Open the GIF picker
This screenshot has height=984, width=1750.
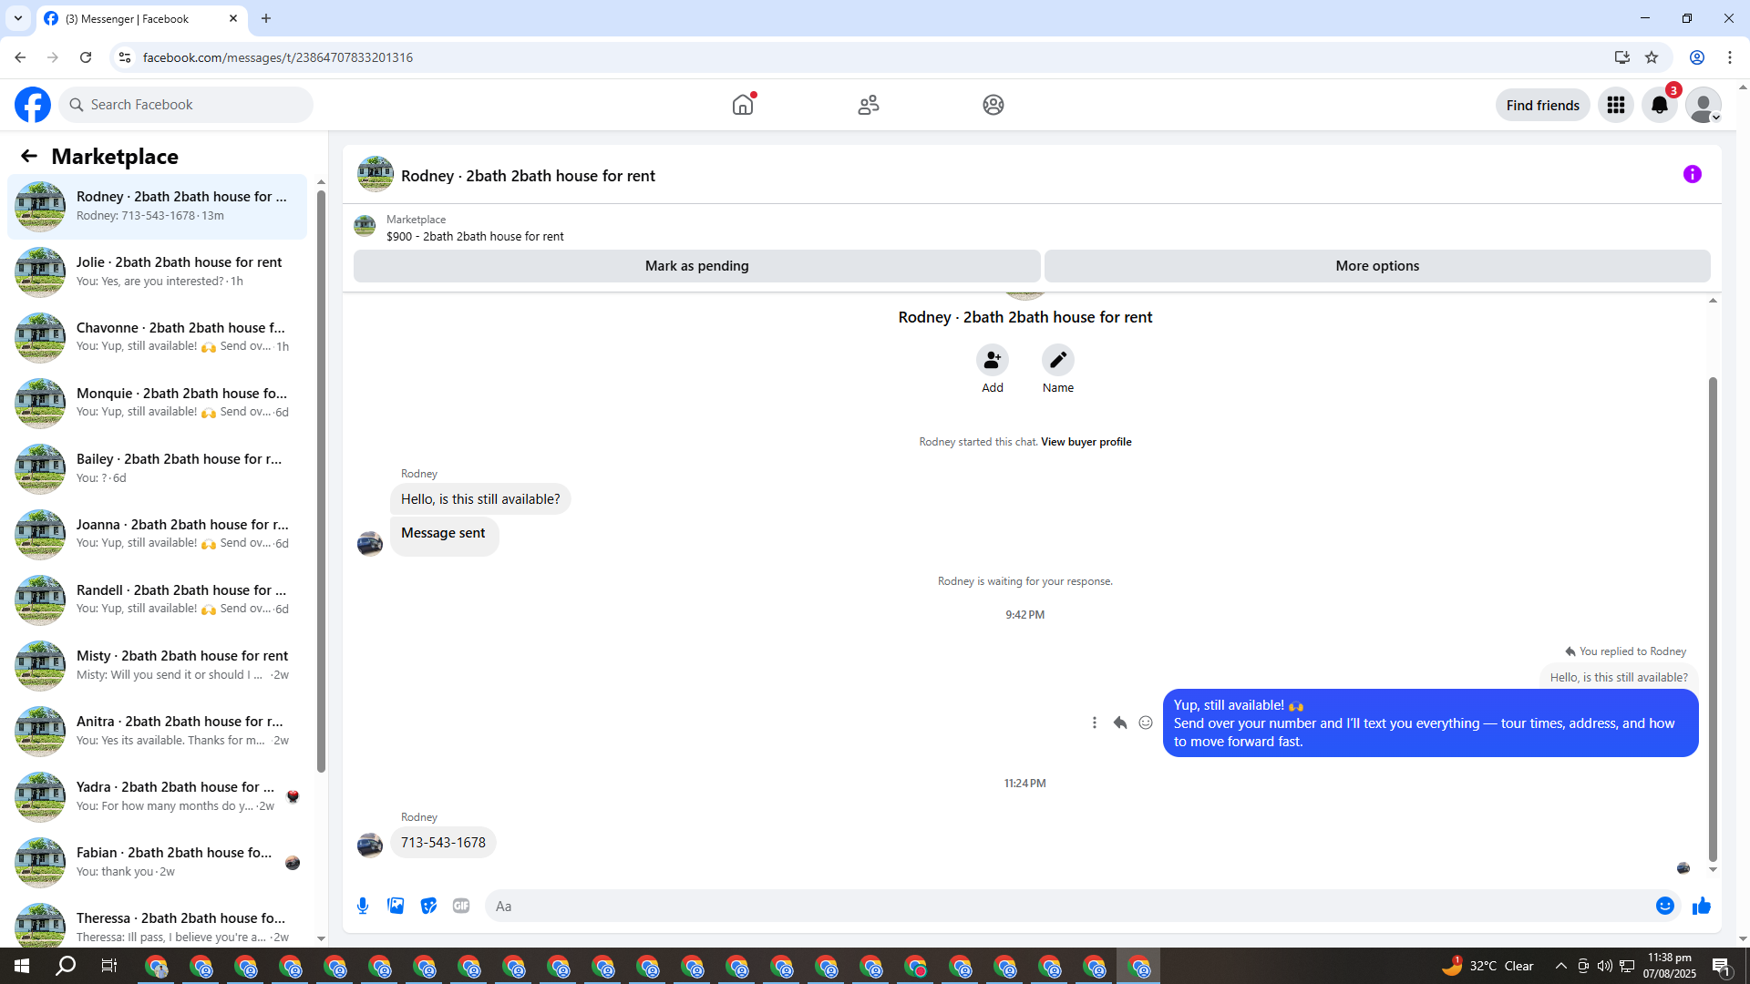[461, 906]
